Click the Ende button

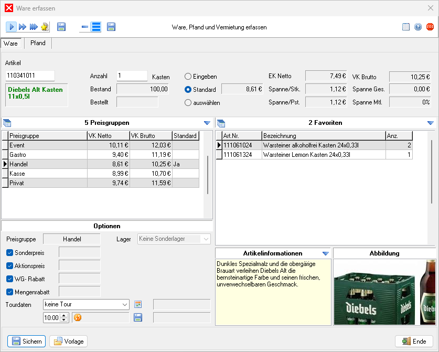(414, 342)
